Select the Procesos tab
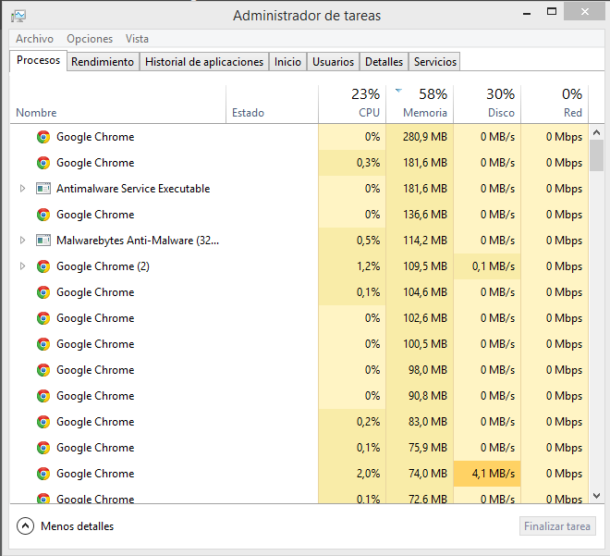 (x=38, y=60)
